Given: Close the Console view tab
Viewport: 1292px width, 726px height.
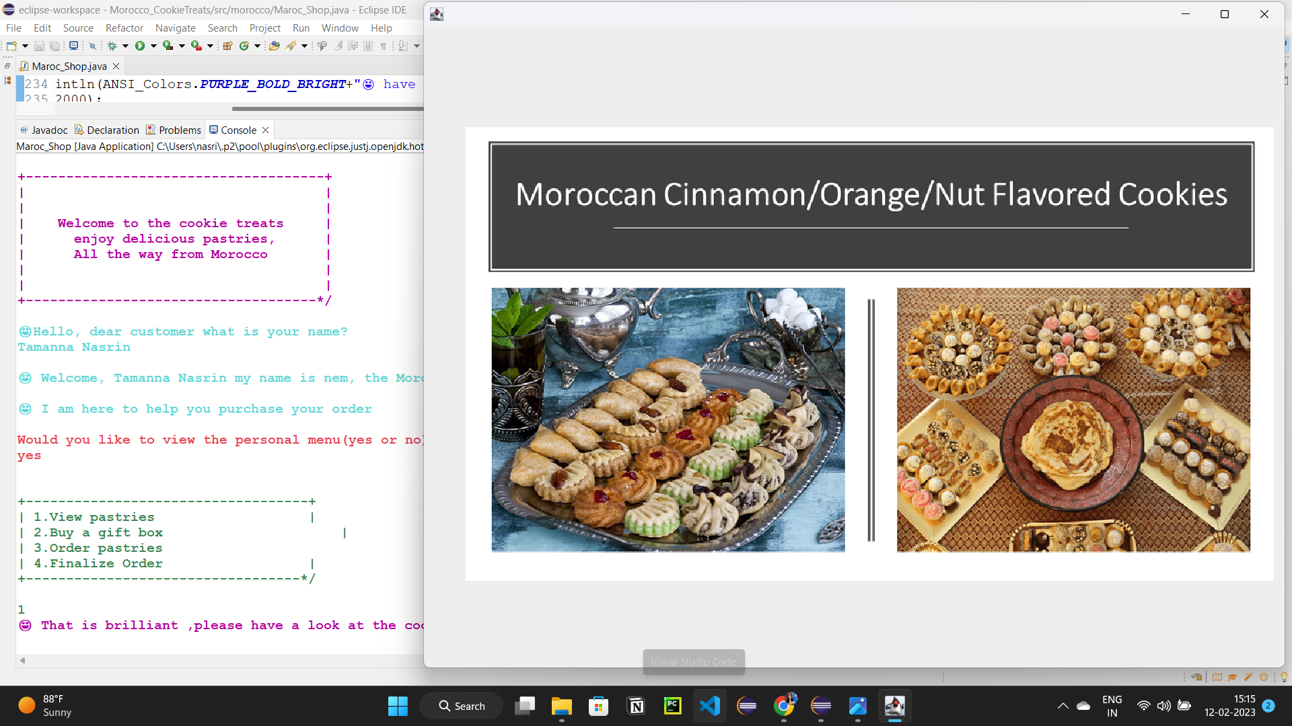Looking at the screenshot, I should coord(264,130).
